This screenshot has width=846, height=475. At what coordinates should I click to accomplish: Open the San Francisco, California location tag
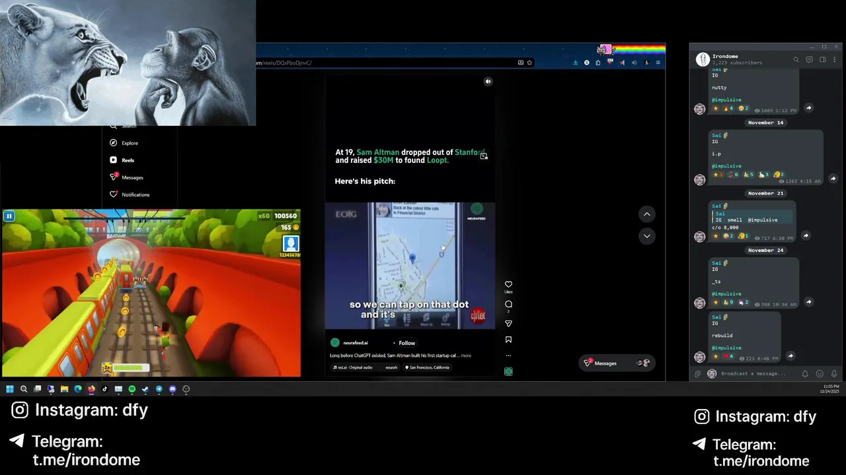(427, 367)
